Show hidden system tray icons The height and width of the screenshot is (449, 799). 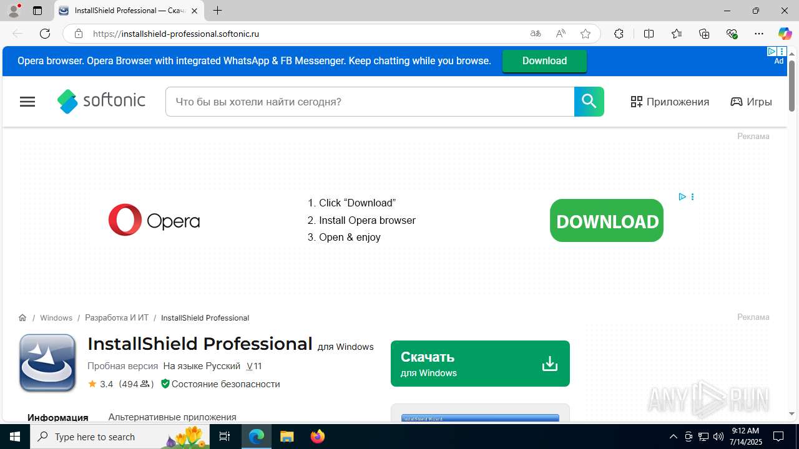pyautogui.click(x=673, y=437)
